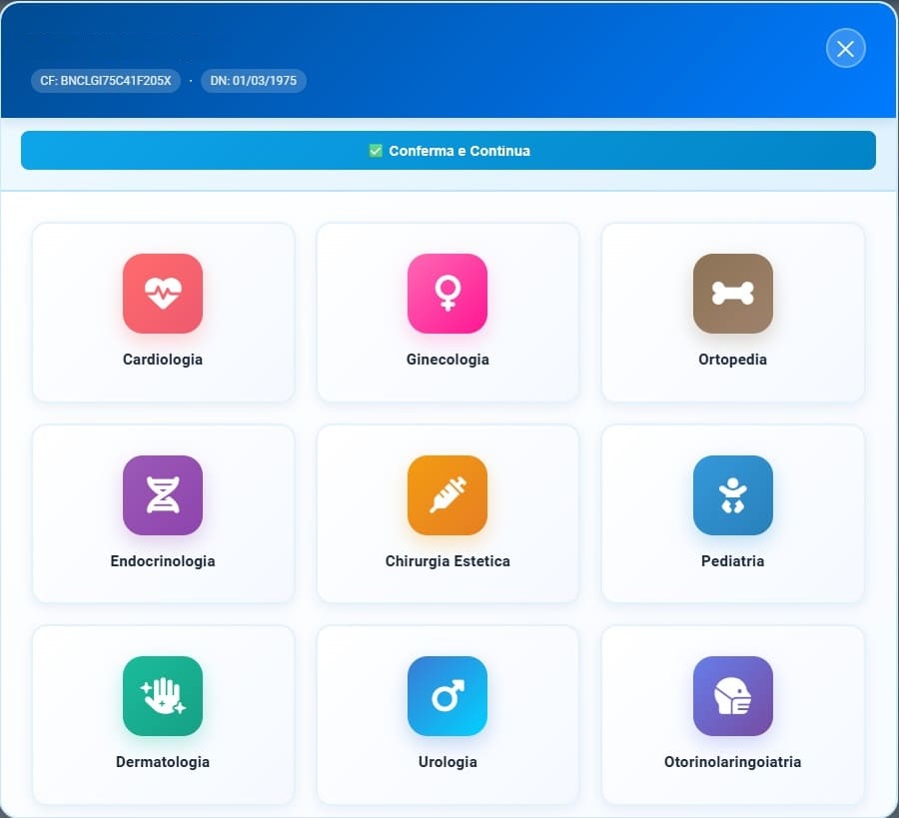Close the dialog with the X button
The width and height of the screenshot is (899, 818).
point(845,49)
